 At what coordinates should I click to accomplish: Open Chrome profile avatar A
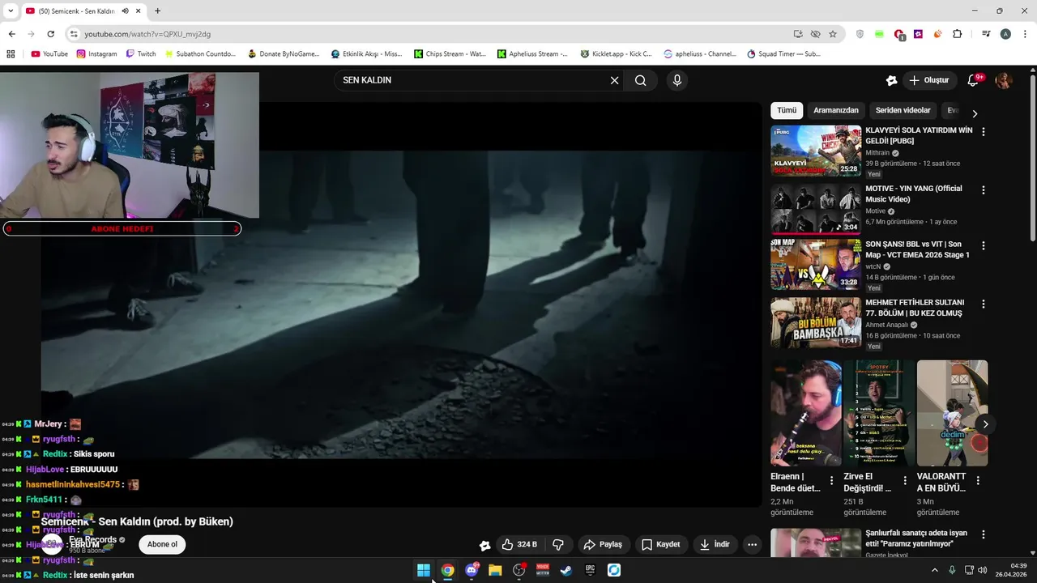[1005, 34]
